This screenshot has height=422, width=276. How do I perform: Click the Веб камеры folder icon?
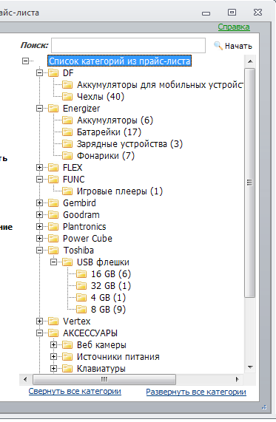click(x=67, y=345)
